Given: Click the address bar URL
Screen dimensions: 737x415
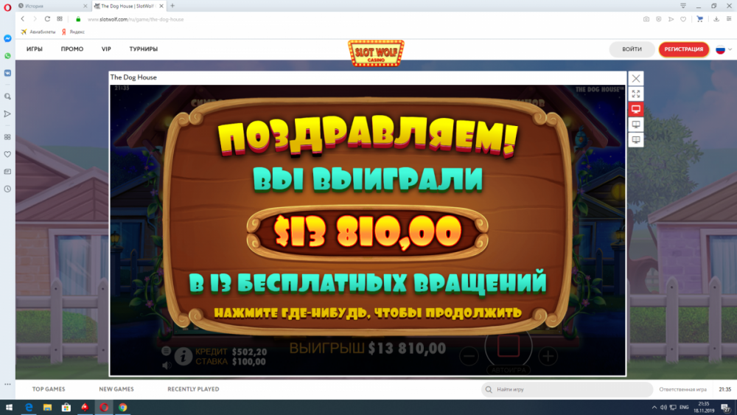Looking at the screenshot, I should click(136, 19).
